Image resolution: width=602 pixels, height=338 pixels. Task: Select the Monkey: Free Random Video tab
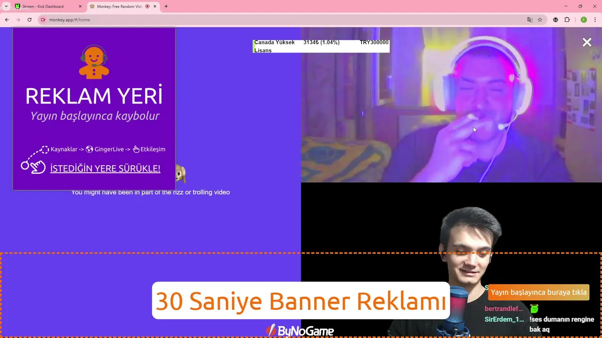[123, 7]
